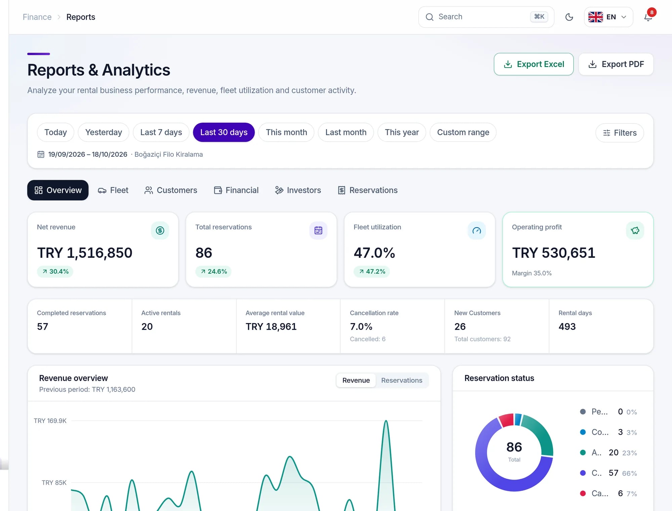The image size is (672, 511).
Task: Click the date range calendar icon
Action: coord(41,154)
